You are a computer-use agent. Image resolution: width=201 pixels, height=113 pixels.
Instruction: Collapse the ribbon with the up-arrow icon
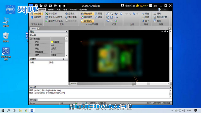pos(165,9)
